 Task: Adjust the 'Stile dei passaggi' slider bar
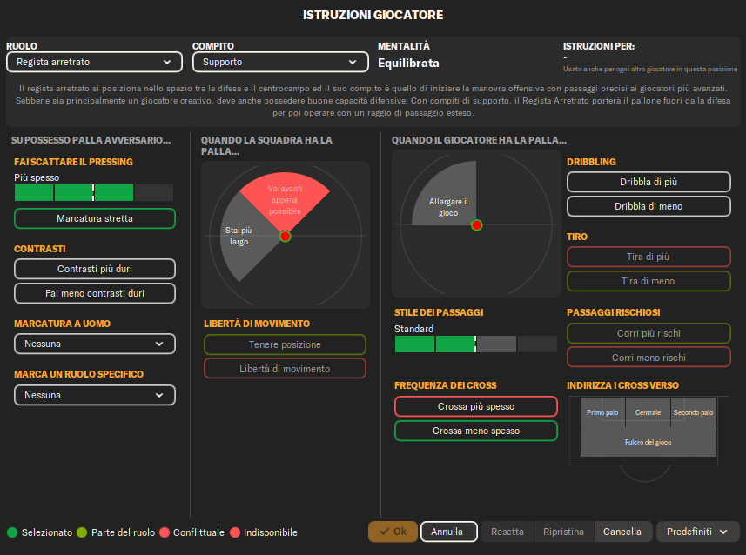pyautogui.click(x=475, y=344)
